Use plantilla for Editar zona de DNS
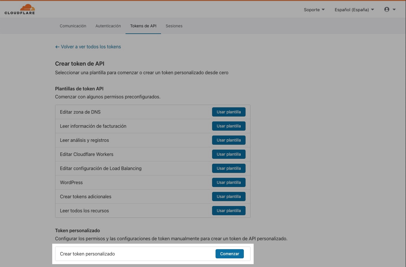The height and width of the screenshot is (267, 406). click(x=229, y=112)
